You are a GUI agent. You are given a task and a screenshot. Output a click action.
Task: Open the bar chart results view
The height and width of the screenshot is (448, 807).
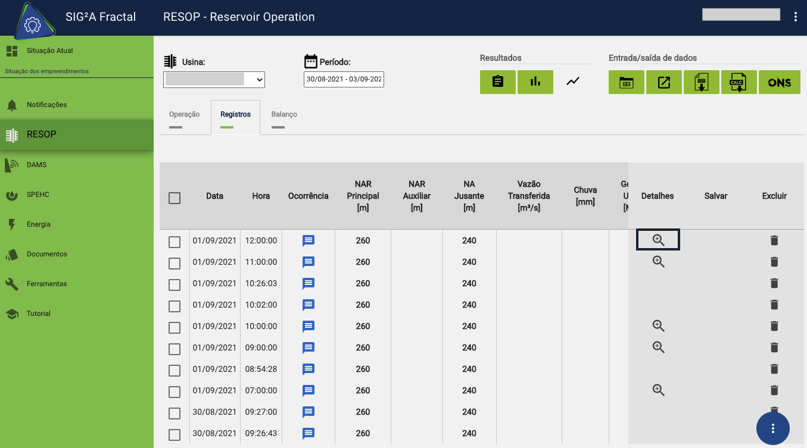click(x=535, y=82)
